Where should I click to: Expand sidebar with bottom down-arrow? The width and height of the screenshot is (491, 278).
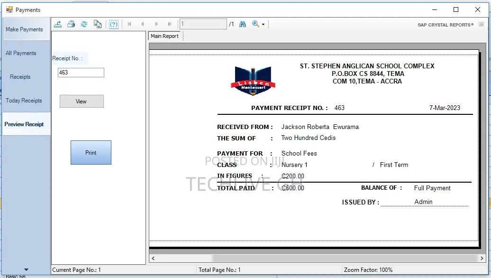pos(27,269)
